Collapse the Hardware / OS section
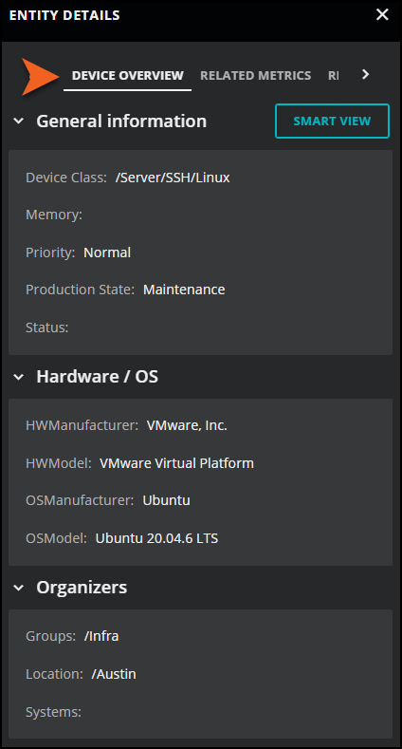Viewport: 402px width, 749px height. (x=18, y=377)
